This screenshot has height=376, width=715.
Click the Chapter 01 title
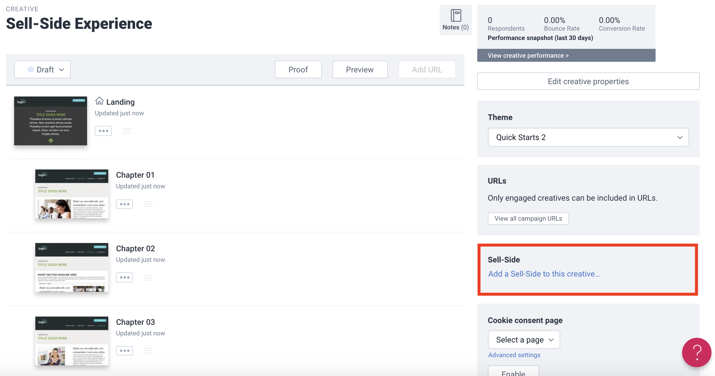[135, 175]
